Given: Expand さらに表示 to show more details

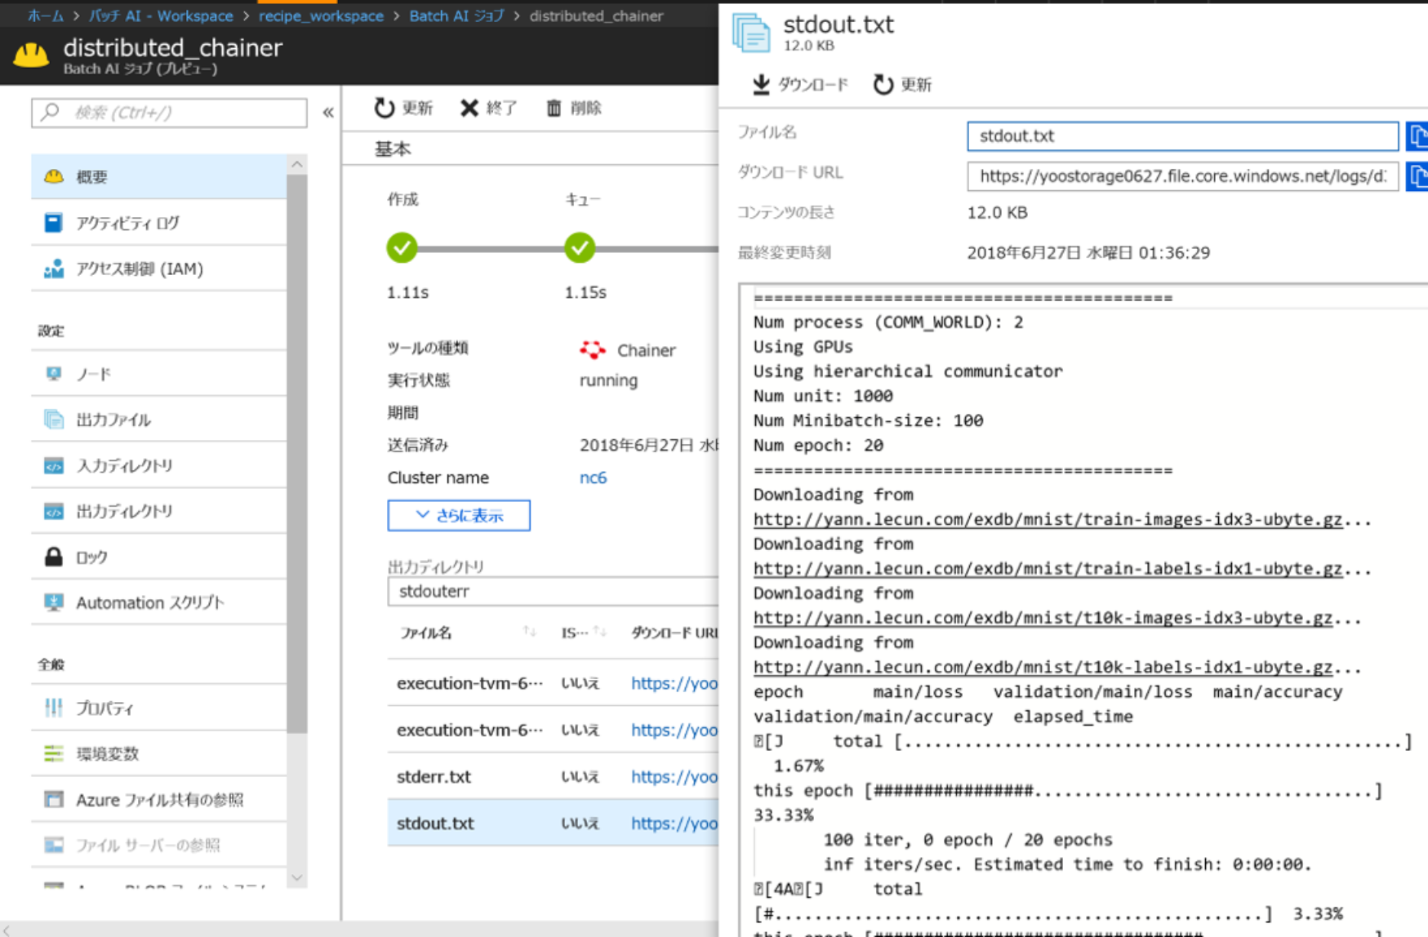Looking at the screenshot, I should [458, 515].
